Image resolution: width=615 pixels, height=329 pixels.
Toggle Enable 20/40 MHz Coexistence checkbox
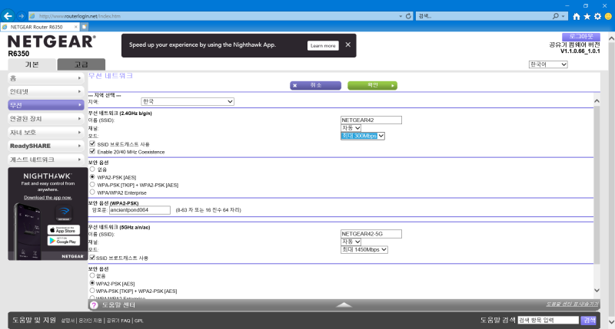[x=92, y=151]
